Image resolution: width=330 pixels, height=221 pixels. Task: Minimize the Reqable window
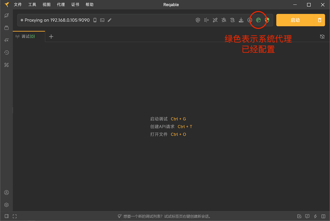coord(295,5)
